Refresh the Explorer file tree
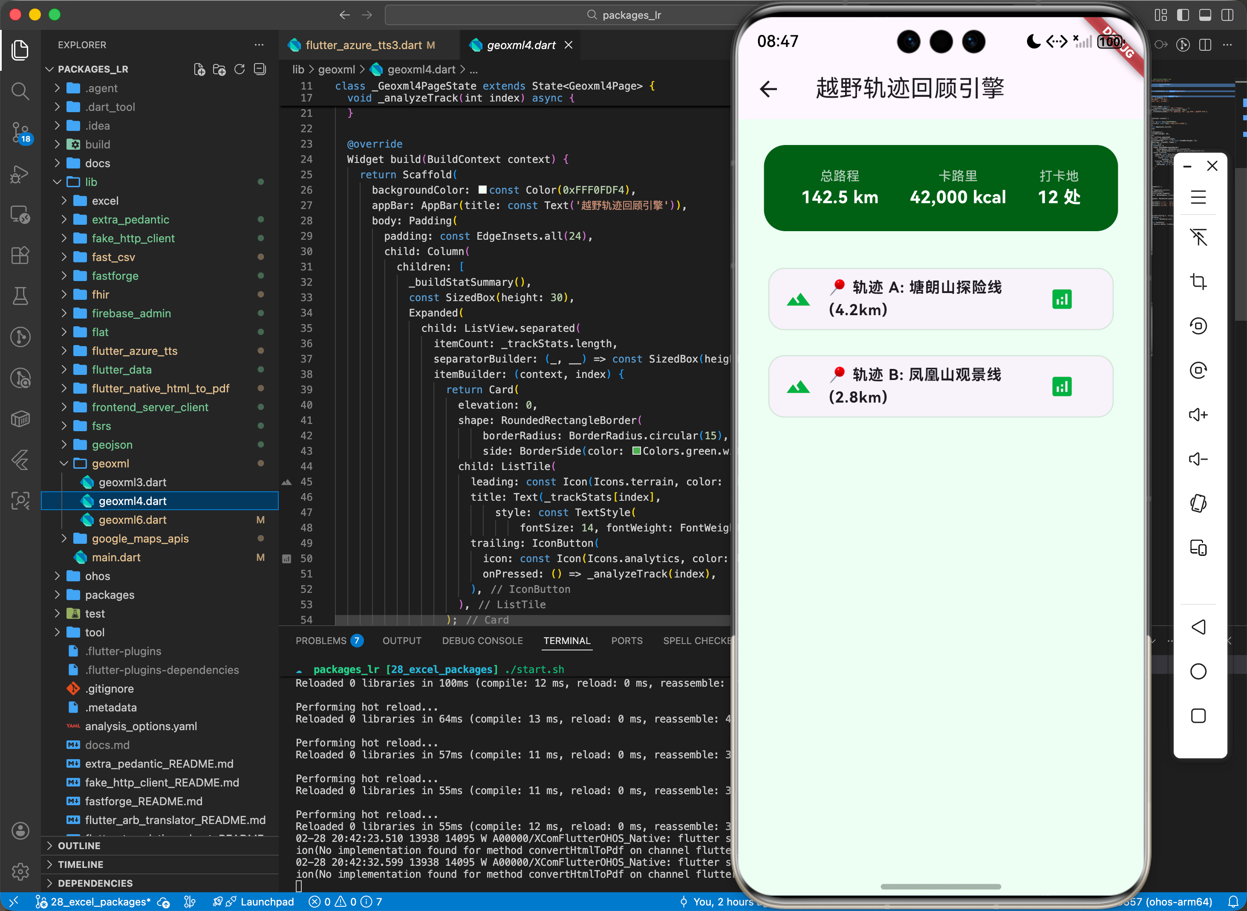 pyautogui.click(x=240, y=70)
